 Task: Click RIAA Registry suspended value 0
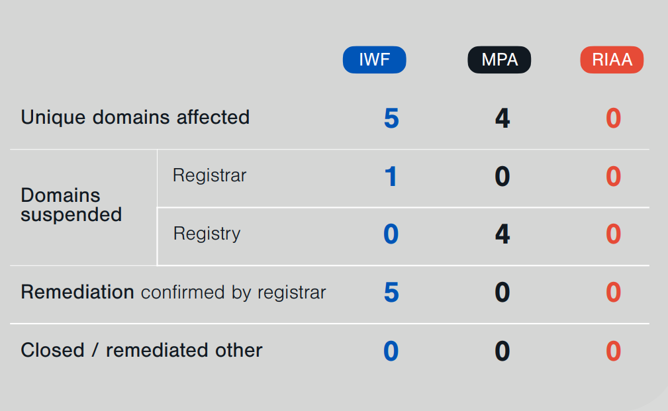click(x=614, y=234)
